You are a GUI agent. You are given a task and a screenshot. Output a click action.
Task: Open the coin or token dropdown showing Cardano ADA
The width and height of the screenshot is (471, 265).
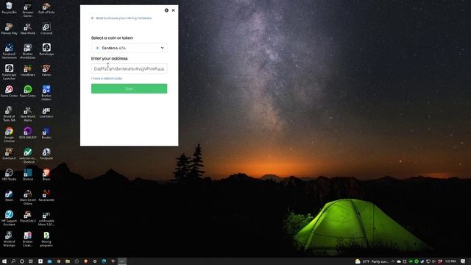click(130, 48)
